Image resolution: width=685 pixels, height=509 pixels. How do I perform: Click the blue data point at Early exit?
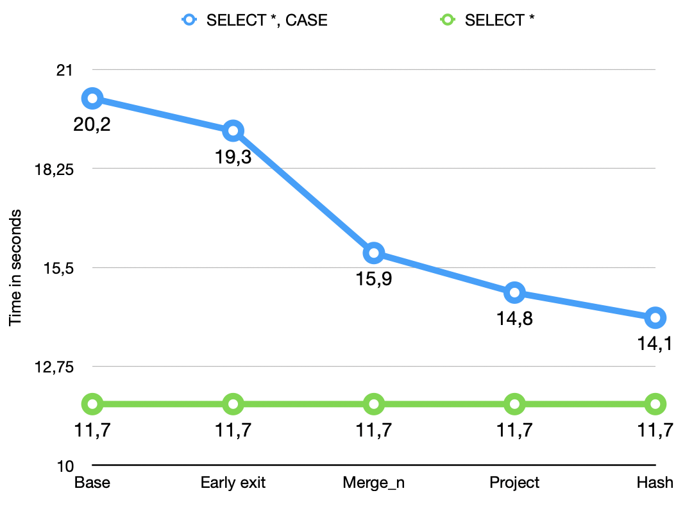pos(233,131)
